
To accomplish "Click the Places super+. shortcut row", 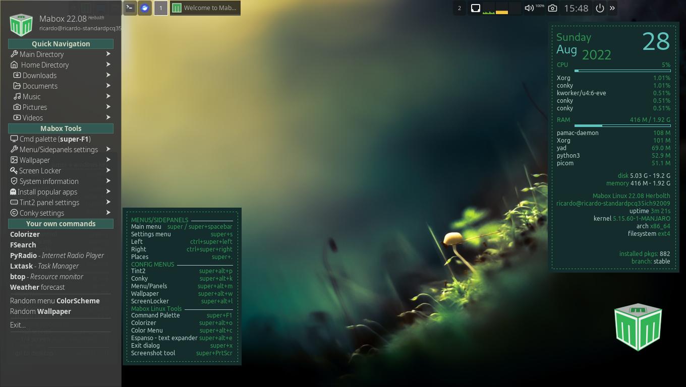I will click(182, 257).
